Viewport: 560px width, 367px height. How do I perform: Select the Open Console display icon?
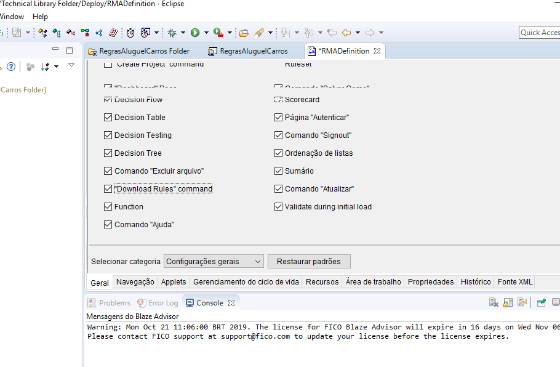point(556,302)
